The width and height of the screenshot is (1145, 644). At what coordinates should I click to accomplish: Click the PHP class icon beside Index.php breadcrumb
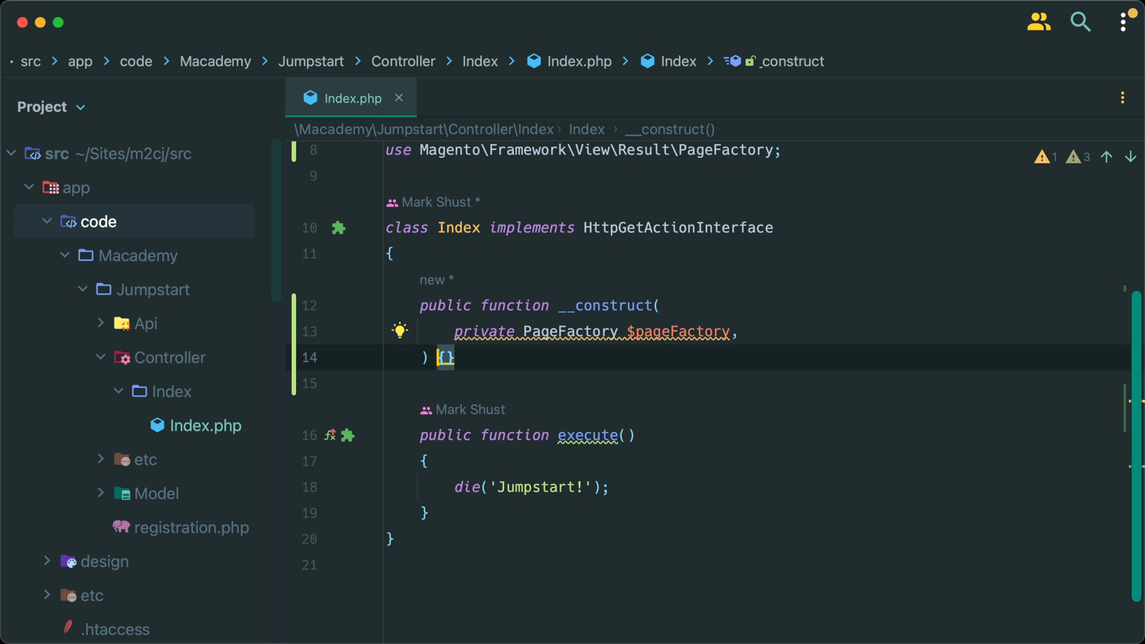tap(534, 61)
